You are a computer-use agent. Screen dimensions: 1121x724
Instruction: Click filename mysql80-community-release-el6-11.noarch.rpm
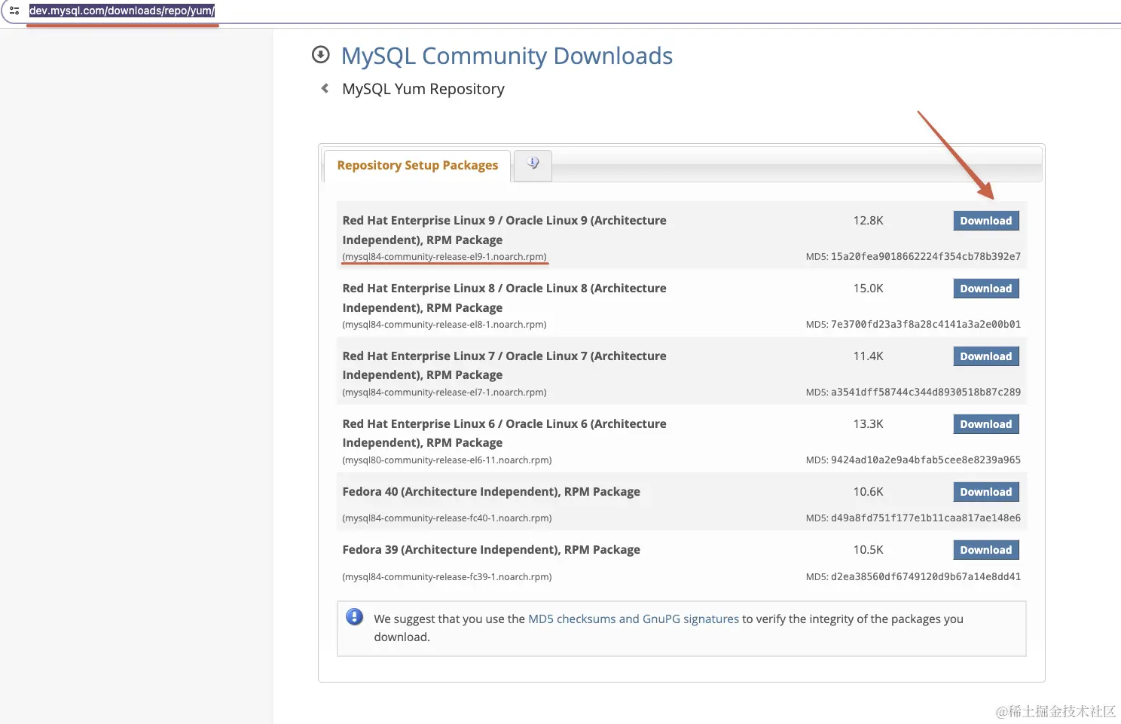coord(447,460)
